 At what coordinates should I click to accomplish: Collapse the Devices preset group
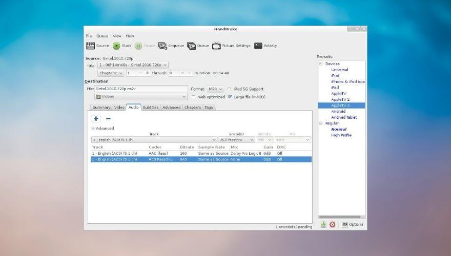[321, 64]
